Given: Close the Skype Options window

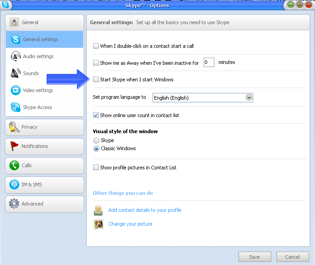Looking at the screenshot, I should (x=309, y=5).
